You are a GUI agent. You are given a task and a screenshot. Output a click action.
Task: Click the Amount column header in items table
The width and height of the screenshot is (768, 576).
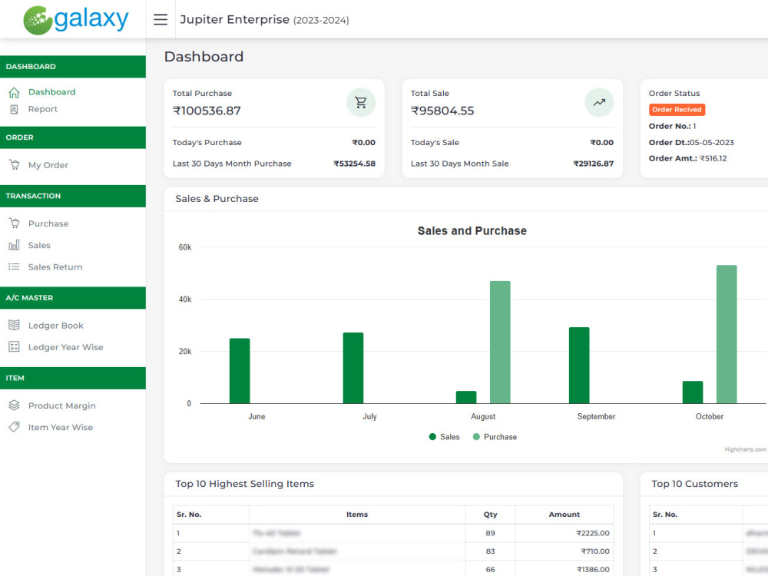click(x=564, y=515)
